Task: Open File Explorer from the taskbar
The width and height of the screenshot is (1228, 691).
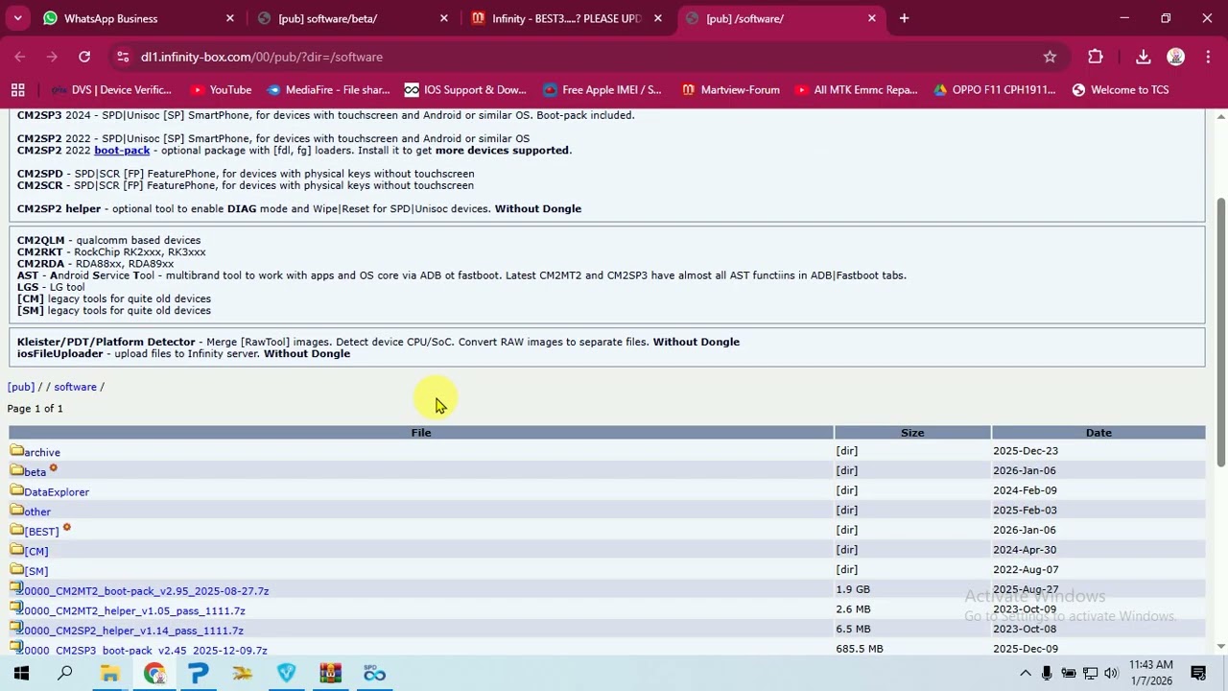Action: [x=109, y=674]
